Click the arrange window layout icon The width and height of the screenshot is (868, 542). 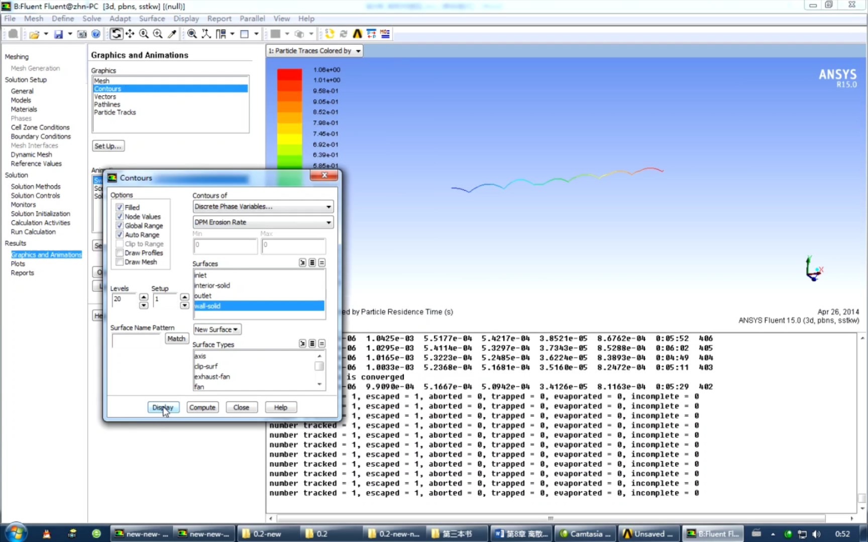coord(221,34)
